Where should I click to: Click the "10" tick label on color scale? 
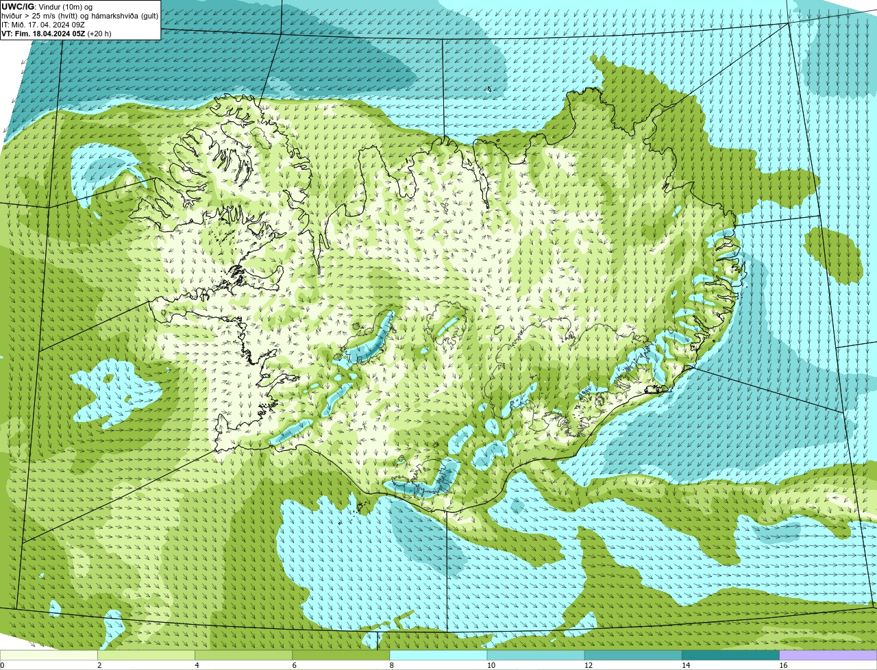pos(491,665)
